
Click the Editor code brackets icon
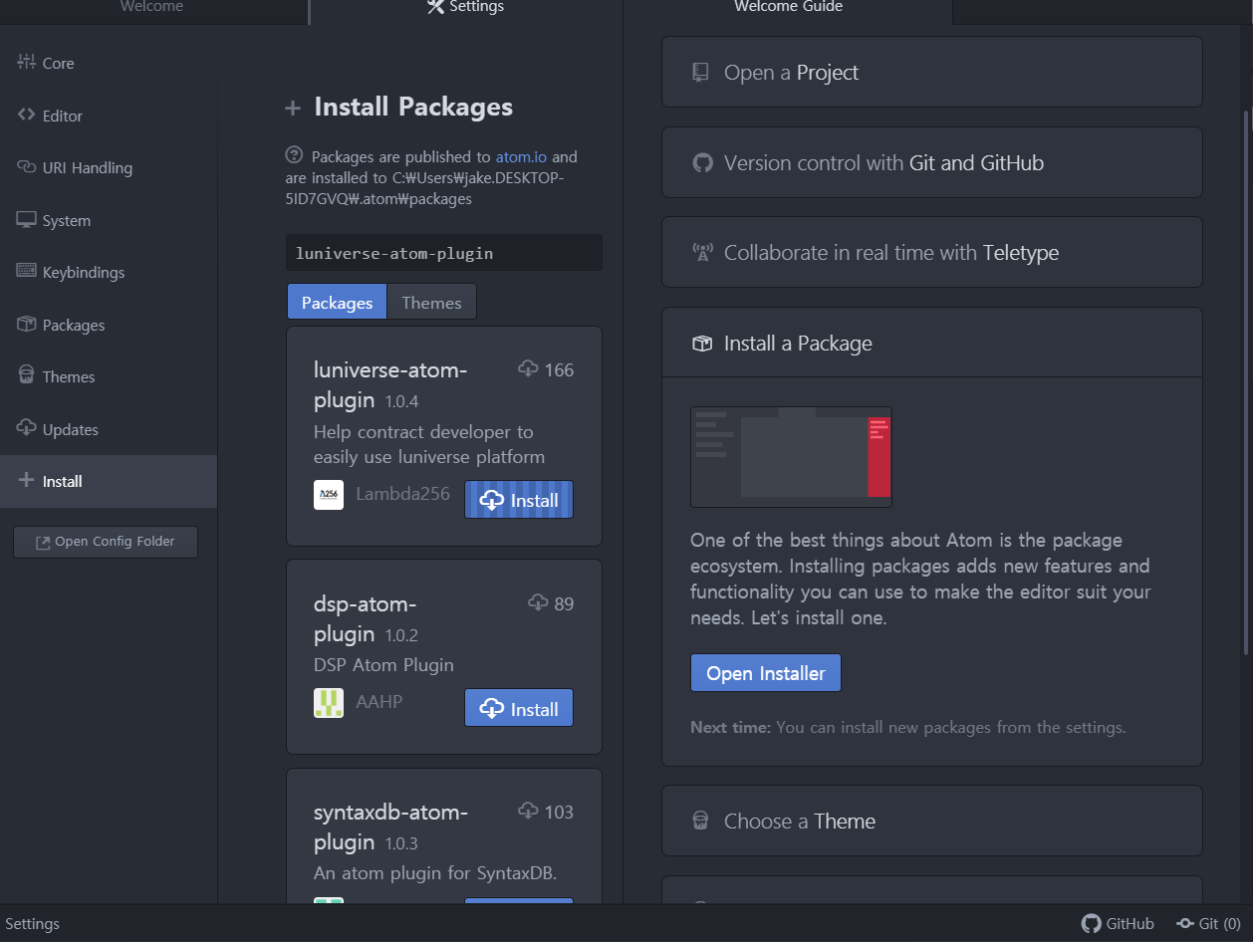click(x=26, y=115)
